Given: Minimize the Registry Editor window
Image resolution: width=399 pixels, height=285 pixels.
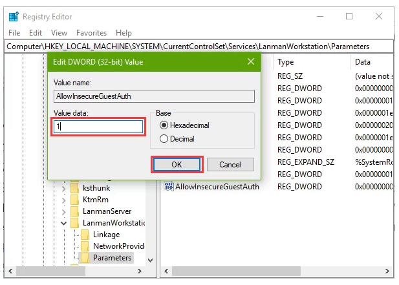Looking at the screenshot, I should click(x=320, y=17).
